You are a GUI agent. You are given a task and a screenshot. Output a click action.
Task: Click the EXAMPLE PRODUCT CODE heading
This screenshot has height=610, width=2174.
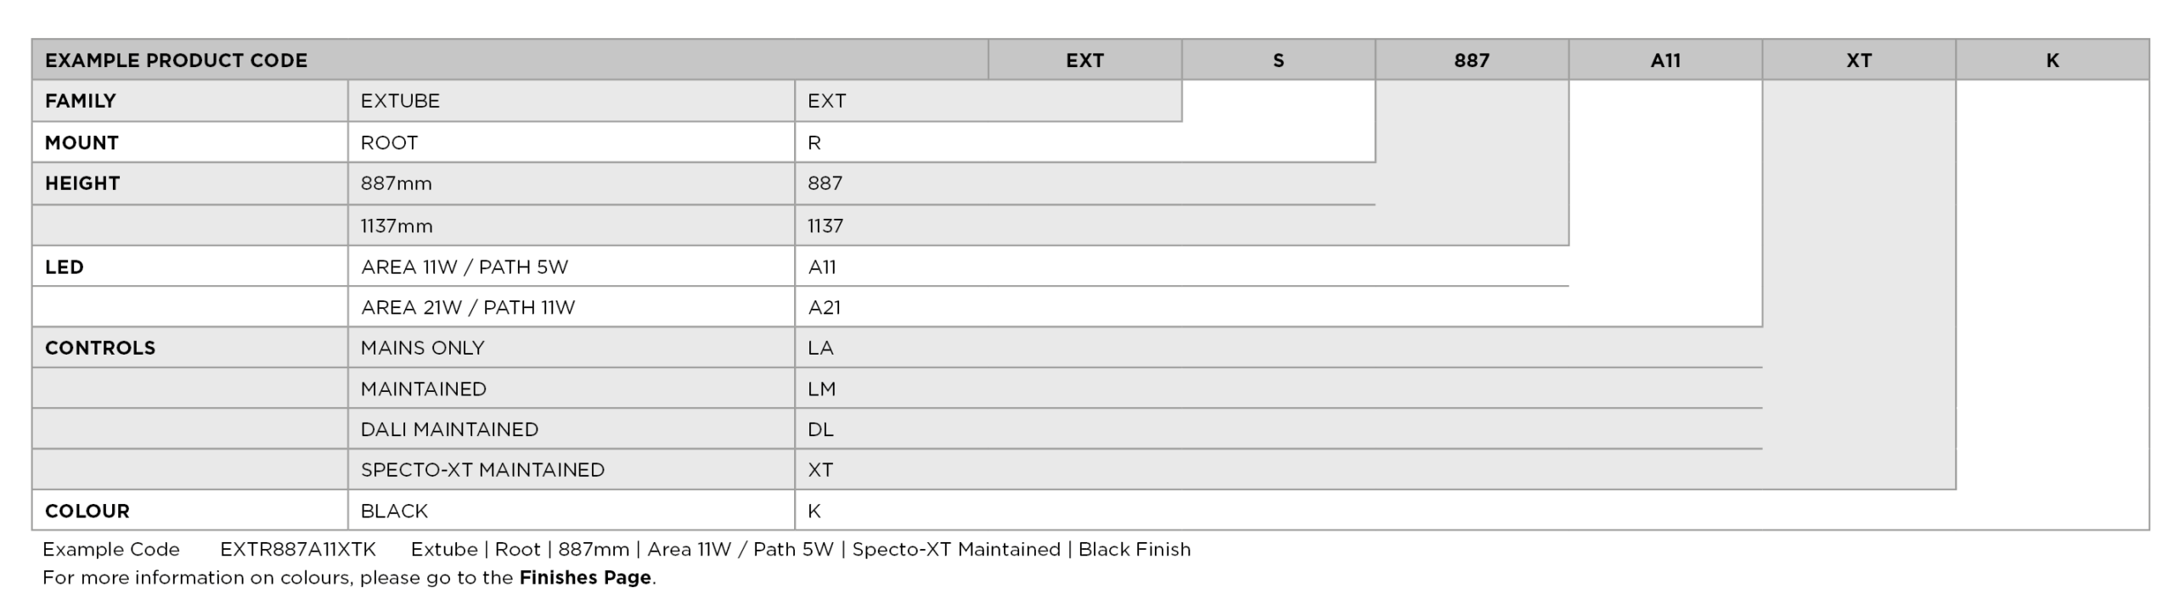(x=176, y=60)
